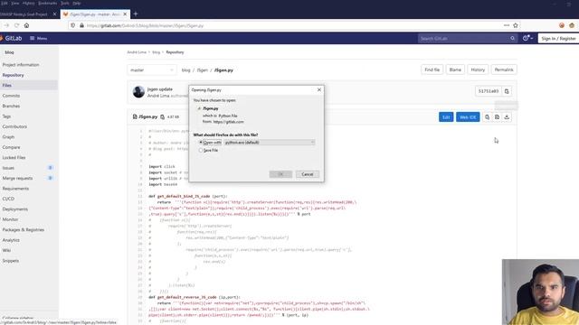Image resolution: width=579 pixels, height=325 pixels.
Task: Open the tracking protection shield icon
Action: click(73, 25)
